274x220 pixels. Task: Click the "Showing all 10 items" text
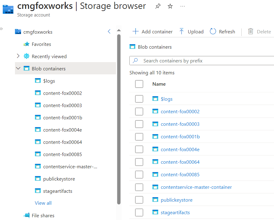pos(152,73)
